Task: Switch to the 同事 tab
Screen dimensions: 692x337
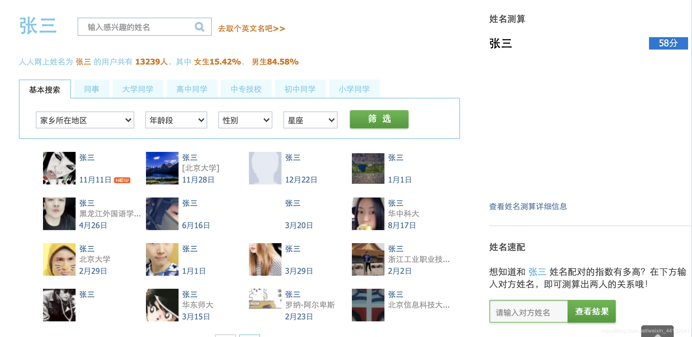Action: pos(91,89)
